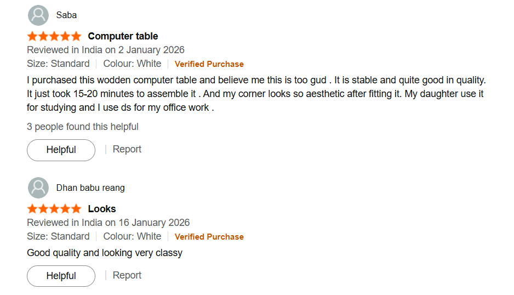Mark Saba's Computer table review as Helpful

pyautogui.click(x=61, y=150)
